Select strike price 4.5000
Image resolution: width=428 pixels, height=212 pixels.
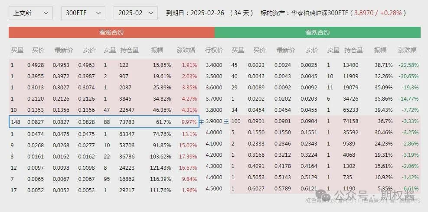click(214, 189)
